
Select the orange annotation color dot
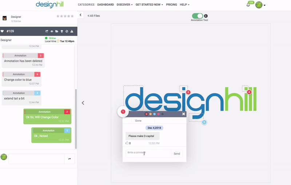[151, 114]
